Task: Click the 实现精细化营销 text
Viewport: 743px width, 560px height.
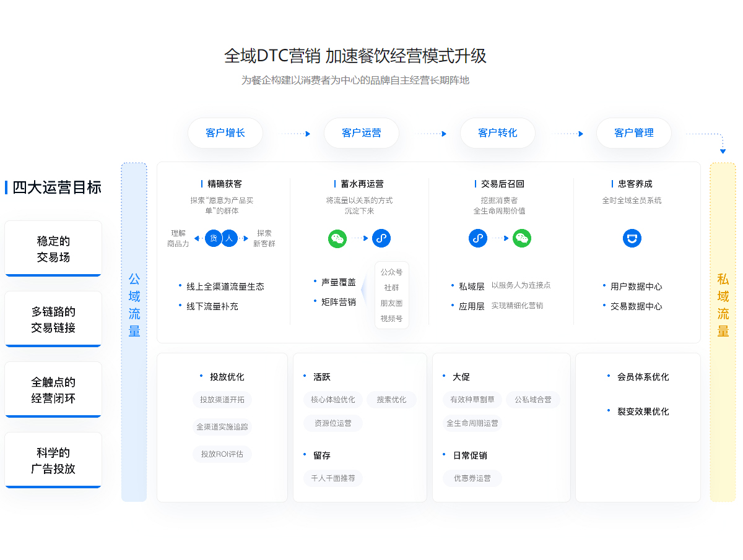Action: point(518,306)
